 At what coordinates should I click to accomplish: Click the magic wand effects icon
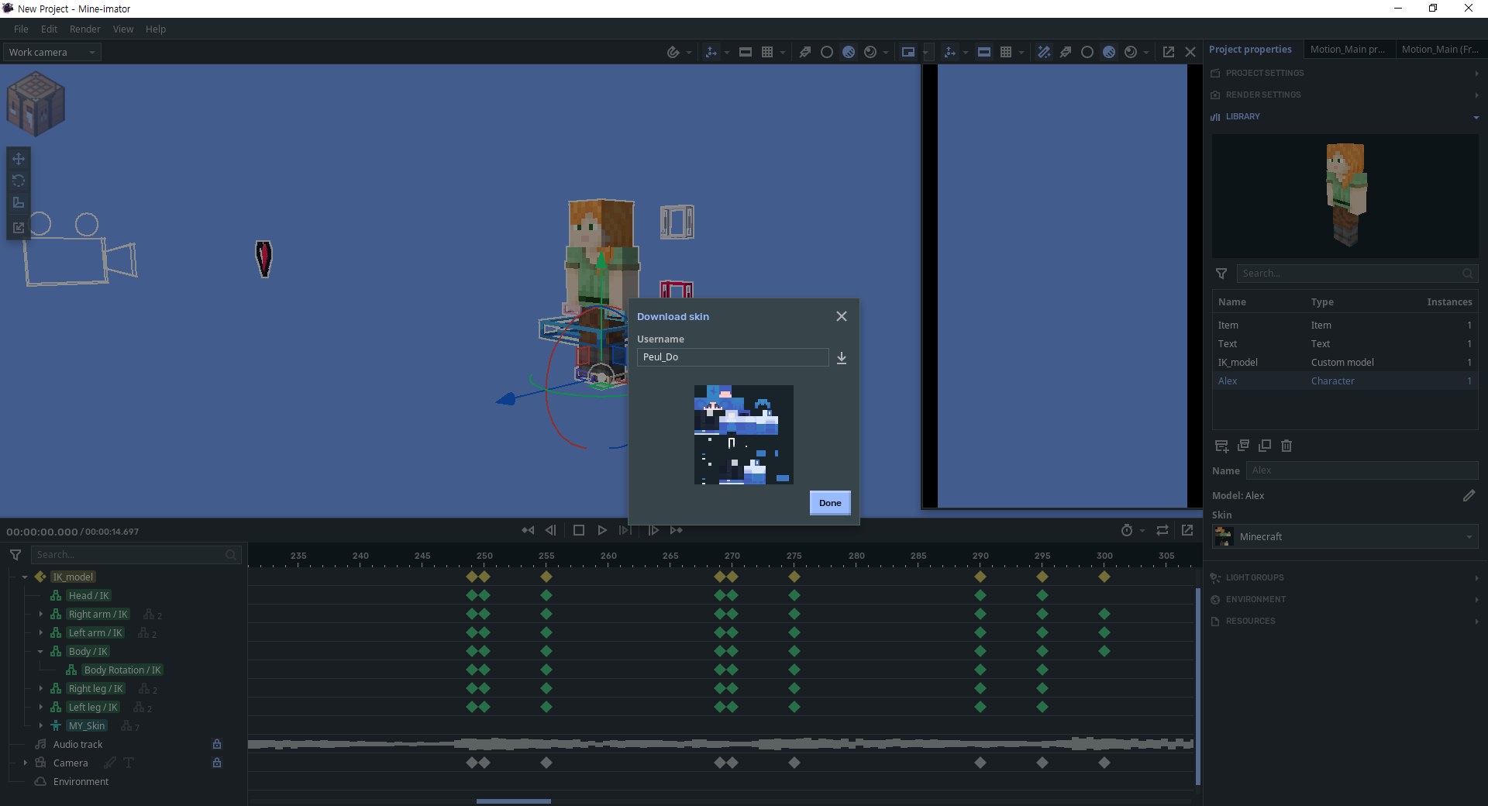(x=1044, y=52)
